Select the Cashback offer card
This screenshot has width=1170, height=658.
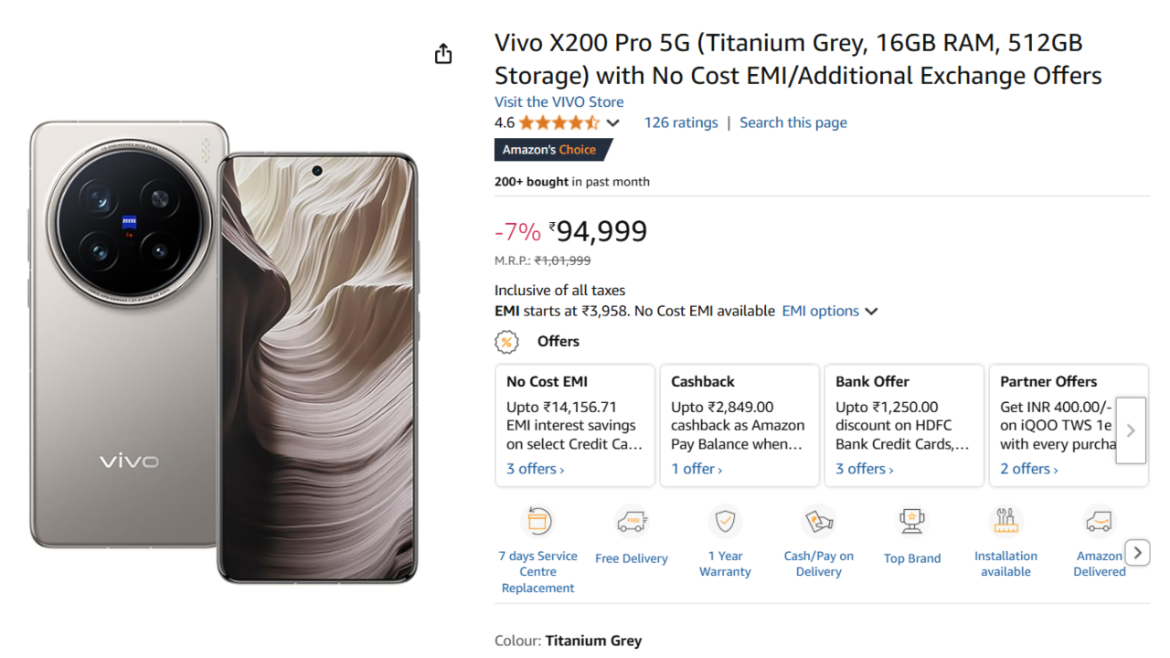(739, 425)
